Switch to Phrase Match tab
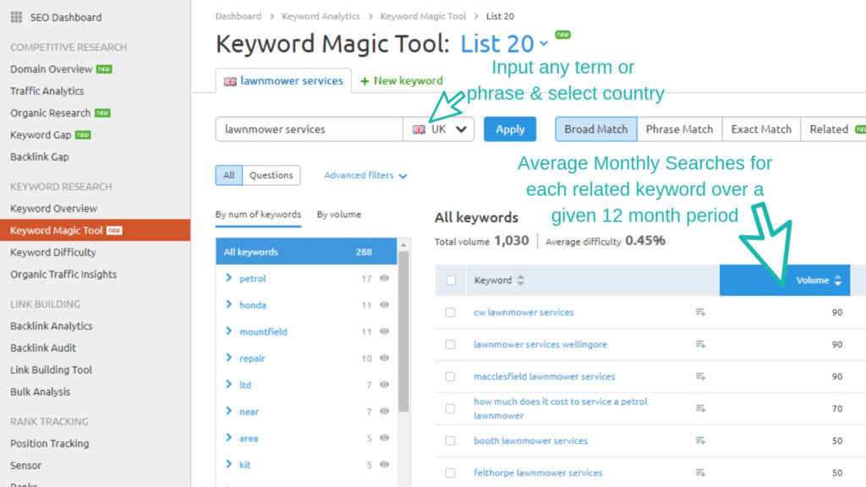Image resolution: width=866 pixels, height=487 pixels. pyautogui.click(x=679, y=129)
